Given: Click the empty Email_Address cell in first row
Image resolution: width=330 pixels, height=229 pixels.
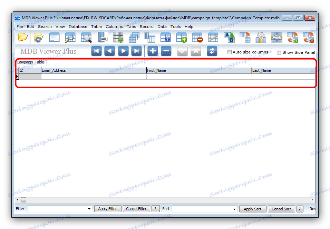Looking at the screenshot, I should (94, 77).
